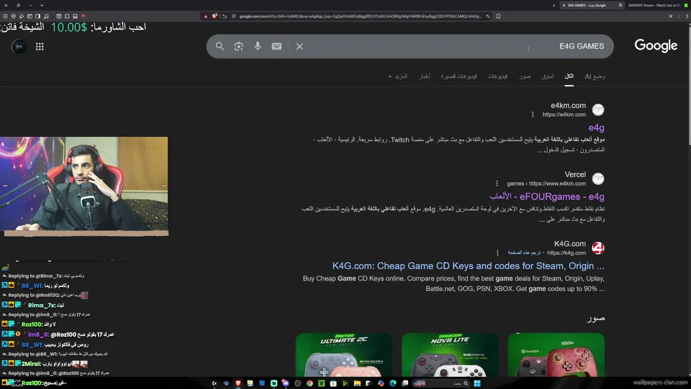Open Minecraft icon in taskbar
This screenshot has width=691, height=389.
322,384
